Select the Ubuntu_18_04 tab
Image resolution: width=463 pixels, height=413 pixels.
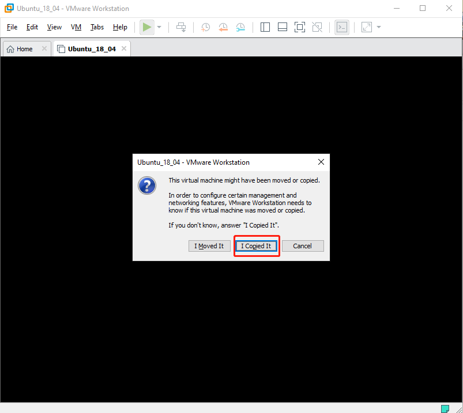click(x=92, y=49)
